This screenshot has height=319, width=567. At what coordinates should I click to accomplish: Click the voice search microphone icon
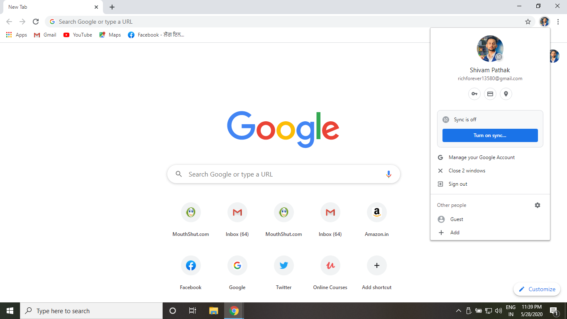pos(389,174)
